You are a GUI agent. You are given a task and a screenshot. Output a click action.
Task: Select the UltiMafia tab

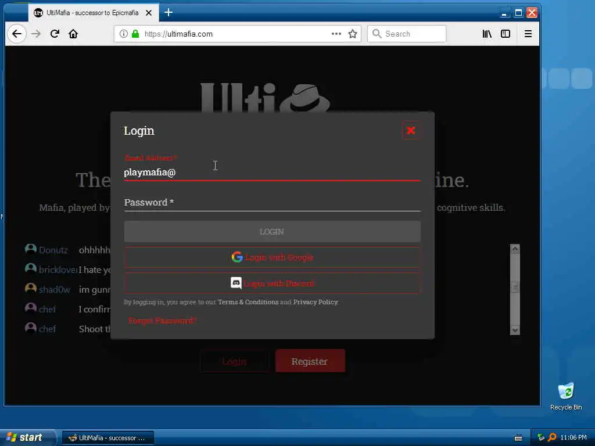(93, 13)
